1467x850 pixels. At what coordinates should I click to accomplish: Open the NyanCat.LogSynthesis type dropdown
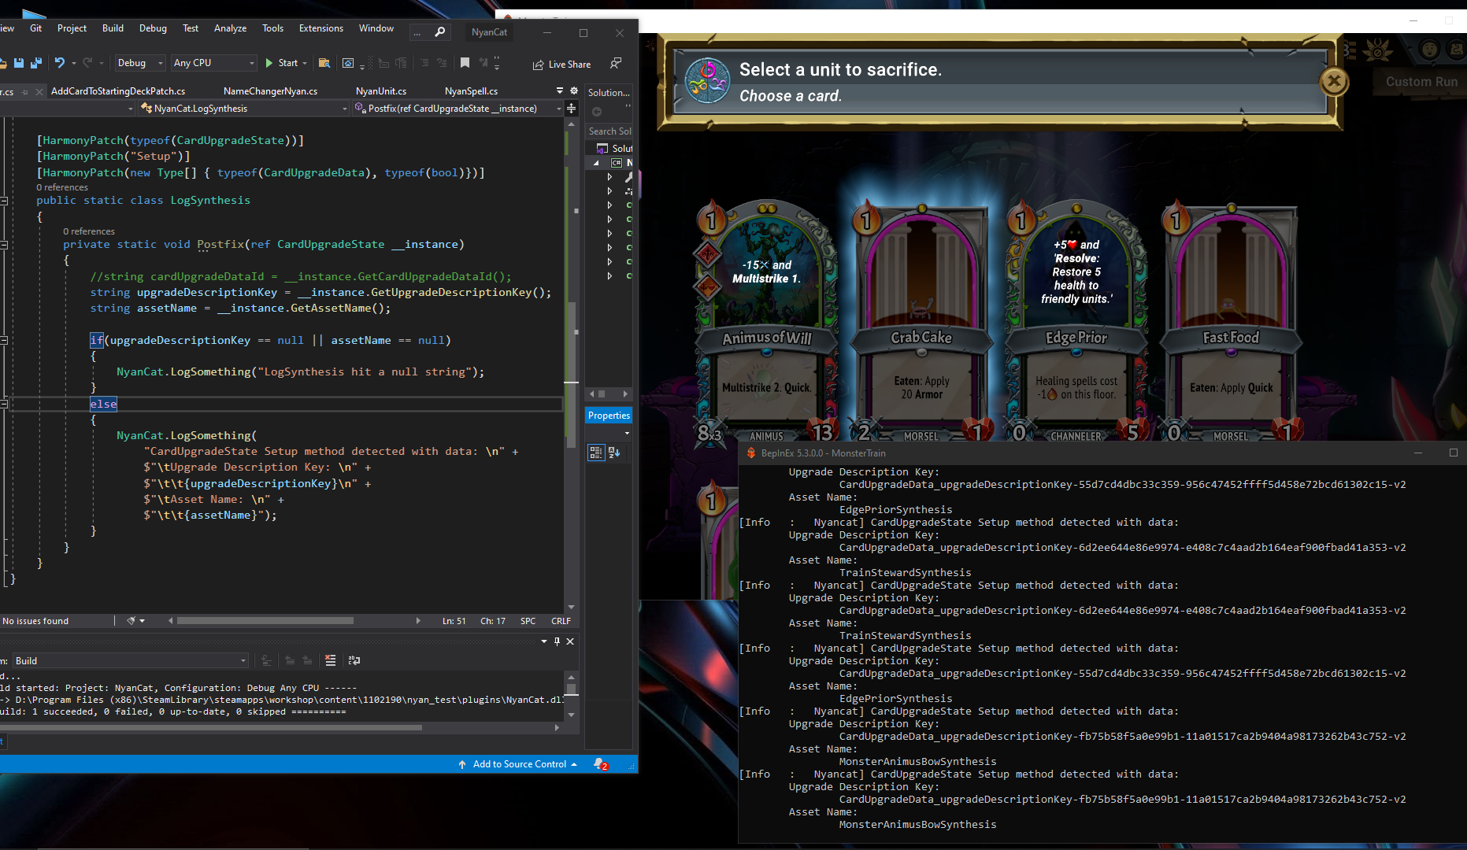click(x=244, y=109)
